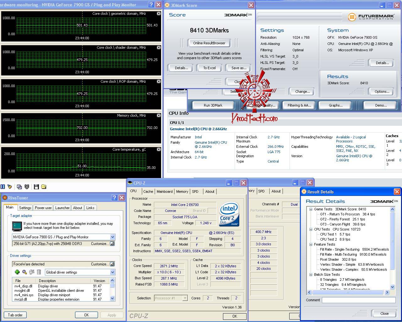This screenshot has height=322, width=402.
Task: Click the Results Options... button
Action: pos(382,92)
